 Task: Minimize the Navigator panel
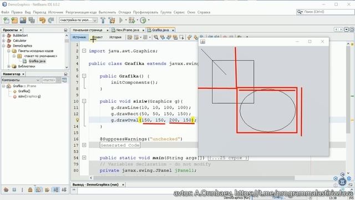(x=65, y=74)
